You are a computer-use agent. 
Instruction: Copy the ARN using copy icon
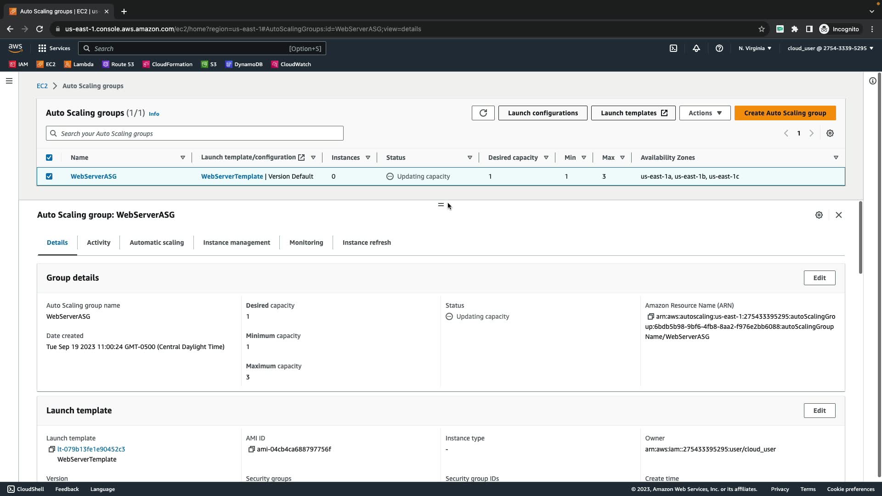650,316
